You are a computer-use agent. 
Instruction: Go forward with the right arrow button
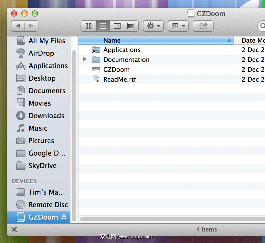31,26
